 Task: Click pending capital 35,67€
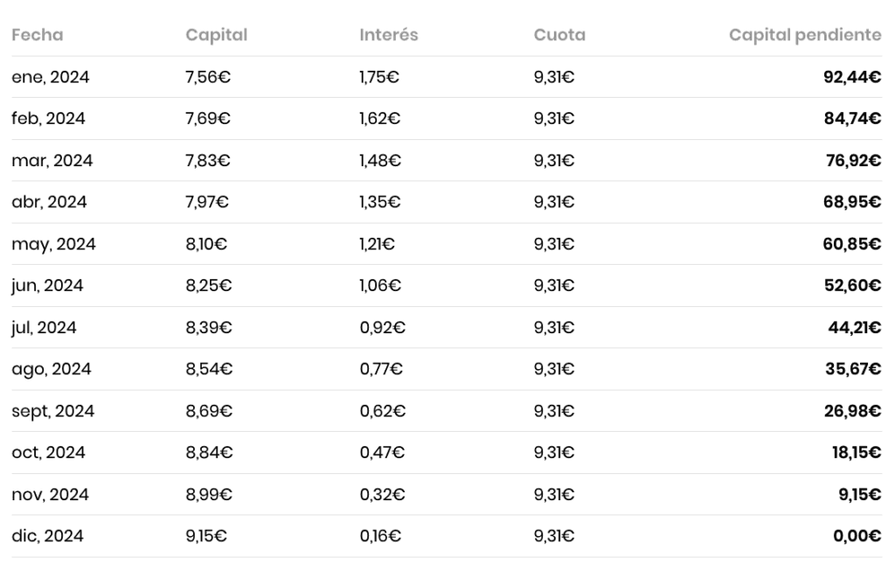point(851,369)
